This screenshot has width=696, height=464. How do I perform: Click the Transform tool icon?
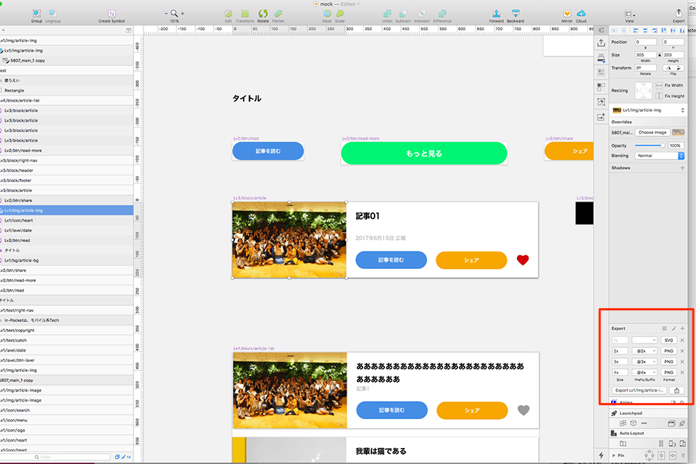click(x=244, y=13)
